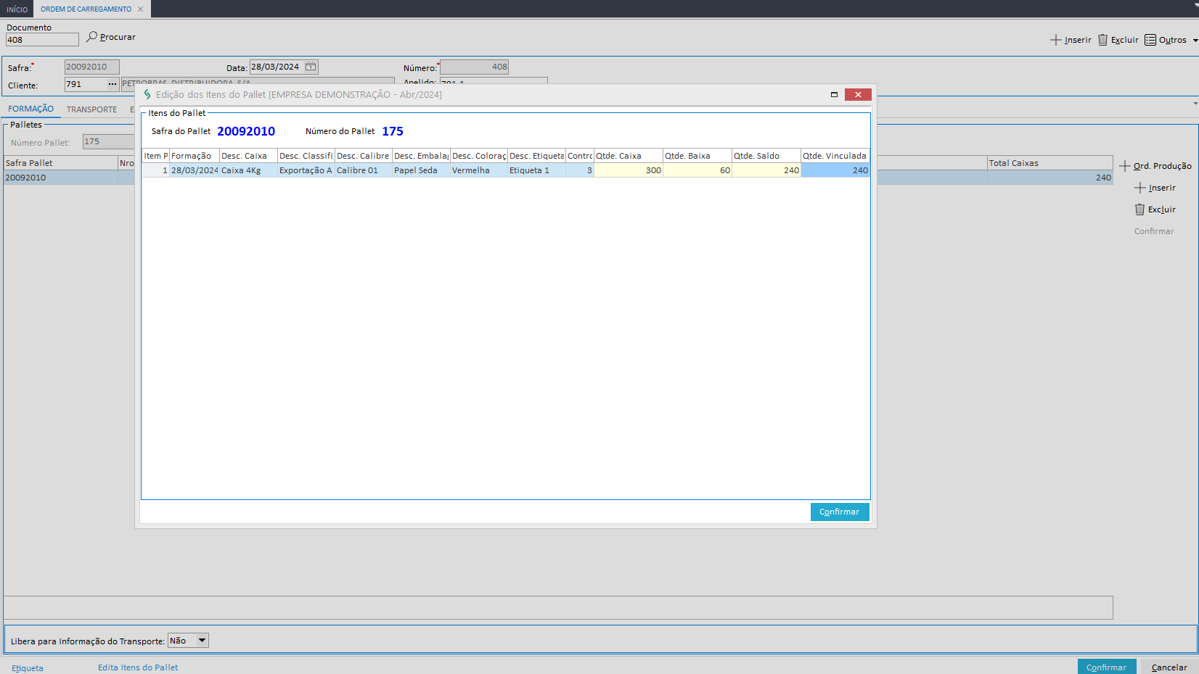The image size is (1199, 674).
Task: Click the Etiqueta 1 cell
Action: point(536,170)
